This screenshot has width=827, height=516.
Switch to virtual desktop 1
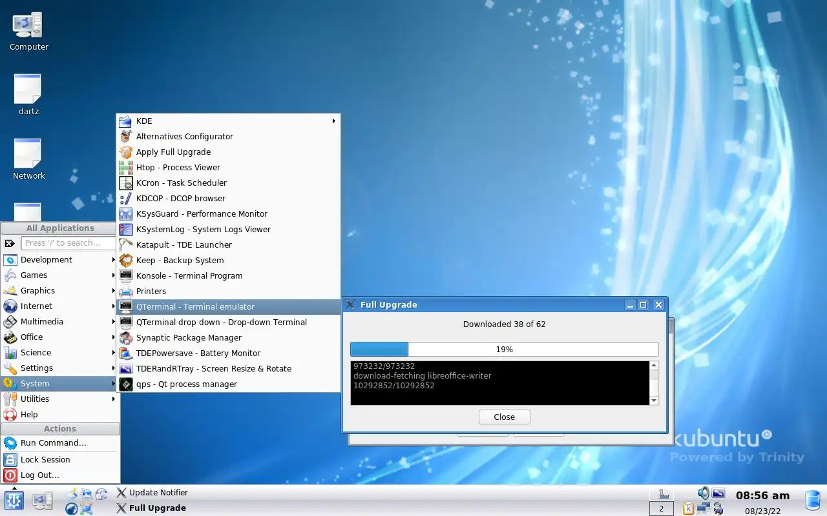click(662, 494)
